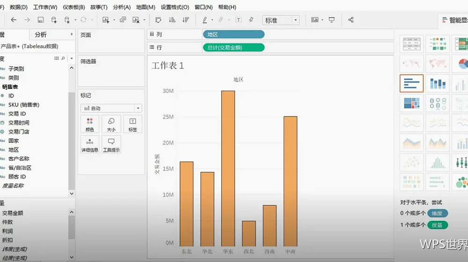Switch to the 分析 pane tab

tap(41, 35)
